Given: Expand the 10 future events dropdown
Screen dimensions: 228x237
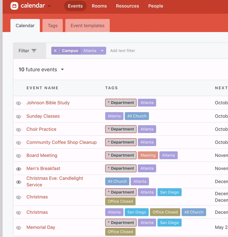Looking at the screenshot, I should [62, 70].
